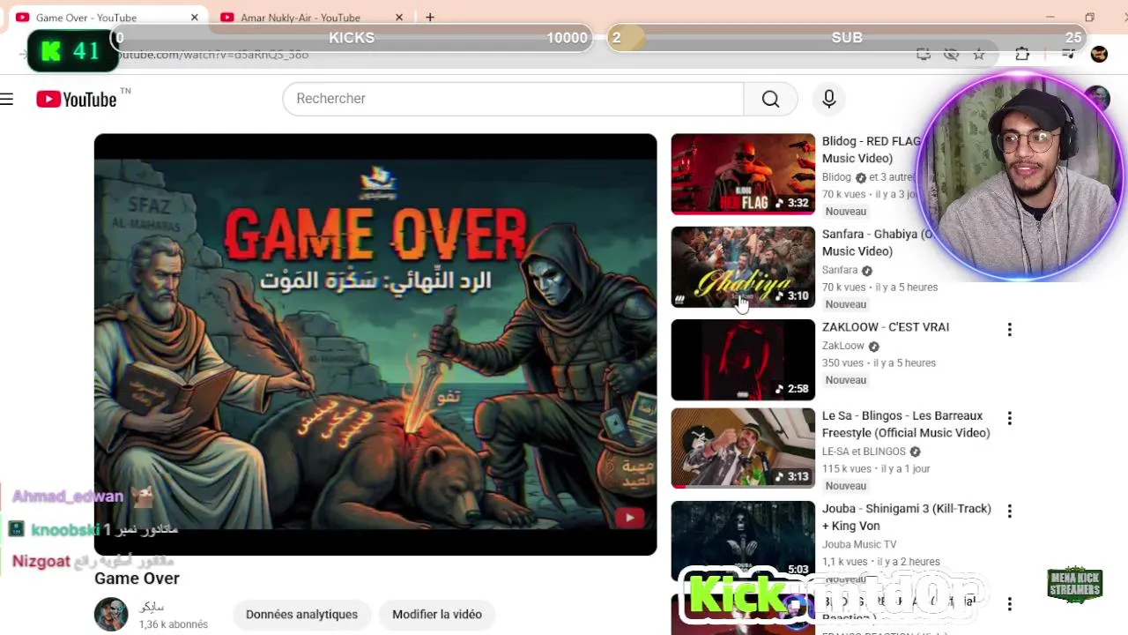Click the cast screen icon in address bar

(x=923, y=55)
